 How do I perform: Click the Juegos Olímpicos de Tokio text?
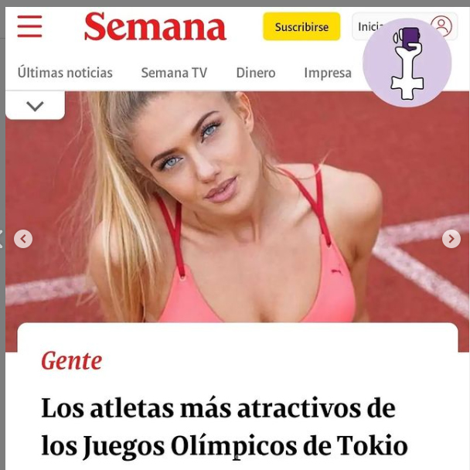244,446
